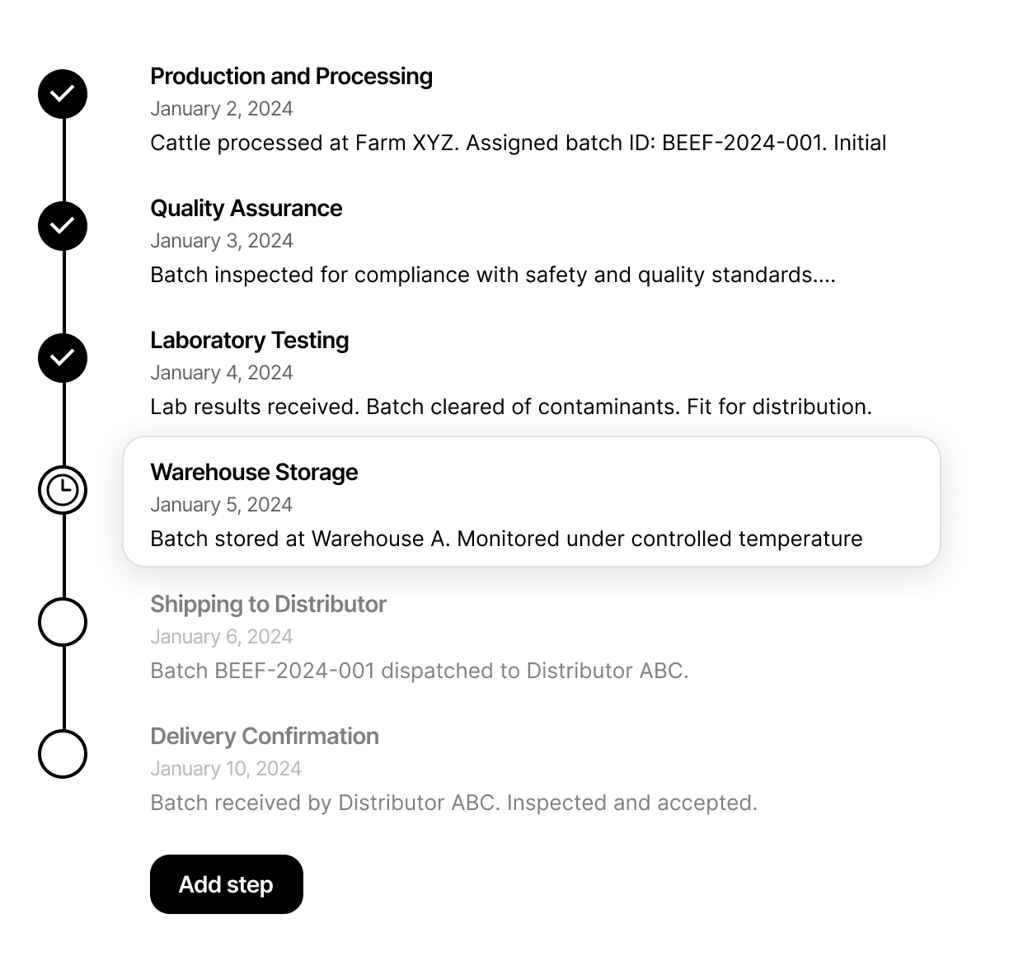Click the Production and Processing checkmark icon
The height and width of the screenshot is (980, 1009).
[x=63, y=94]
